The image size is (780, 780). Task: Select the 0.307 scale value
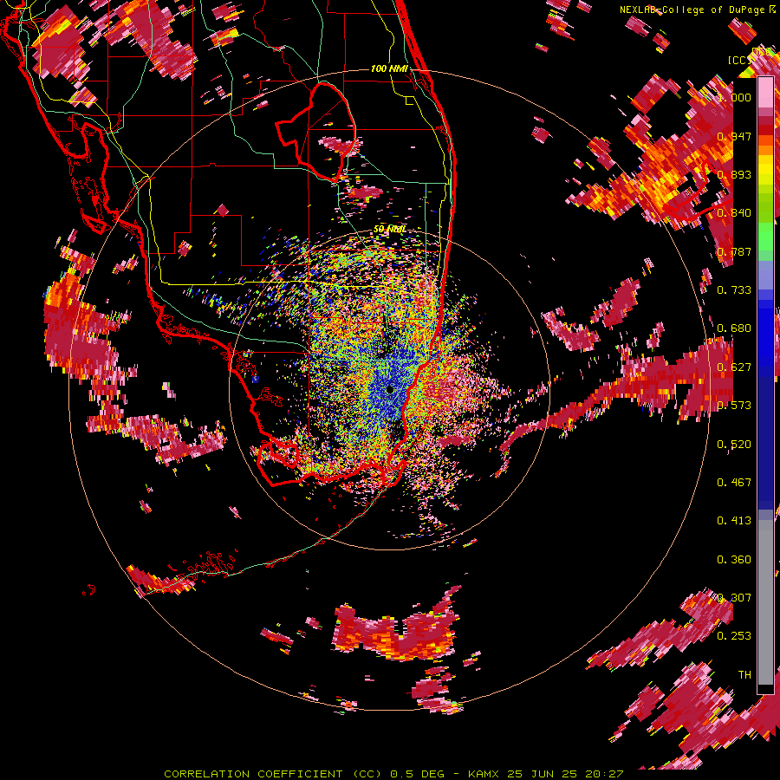point(734,597)
